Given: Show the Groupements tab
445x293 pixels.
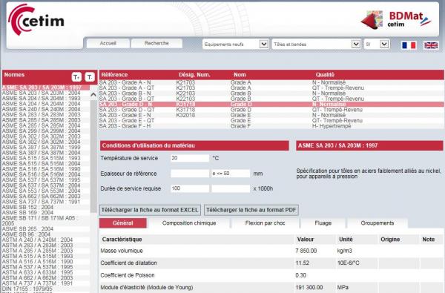Looking at the screenshot, I should click(x=378, y=223).
